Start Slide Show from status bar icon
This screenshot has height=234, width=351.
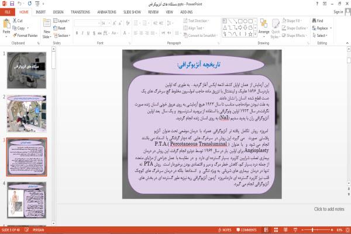pyautogui.click(x=295, y=230)
